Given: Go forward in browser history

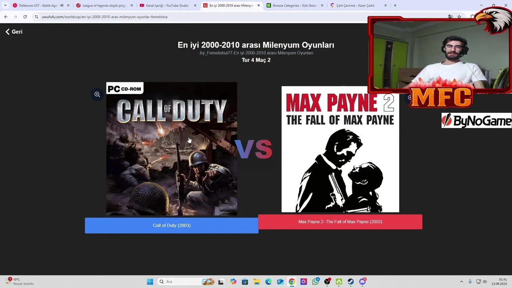Looking at the screenshot, I should [x=15, y=17].
